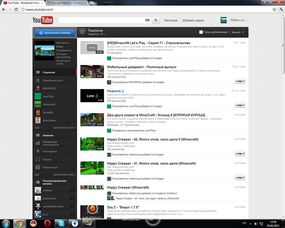Reload the page with refresh button
This screenshot has width=285, height=228.
click(x=16, y=9)
